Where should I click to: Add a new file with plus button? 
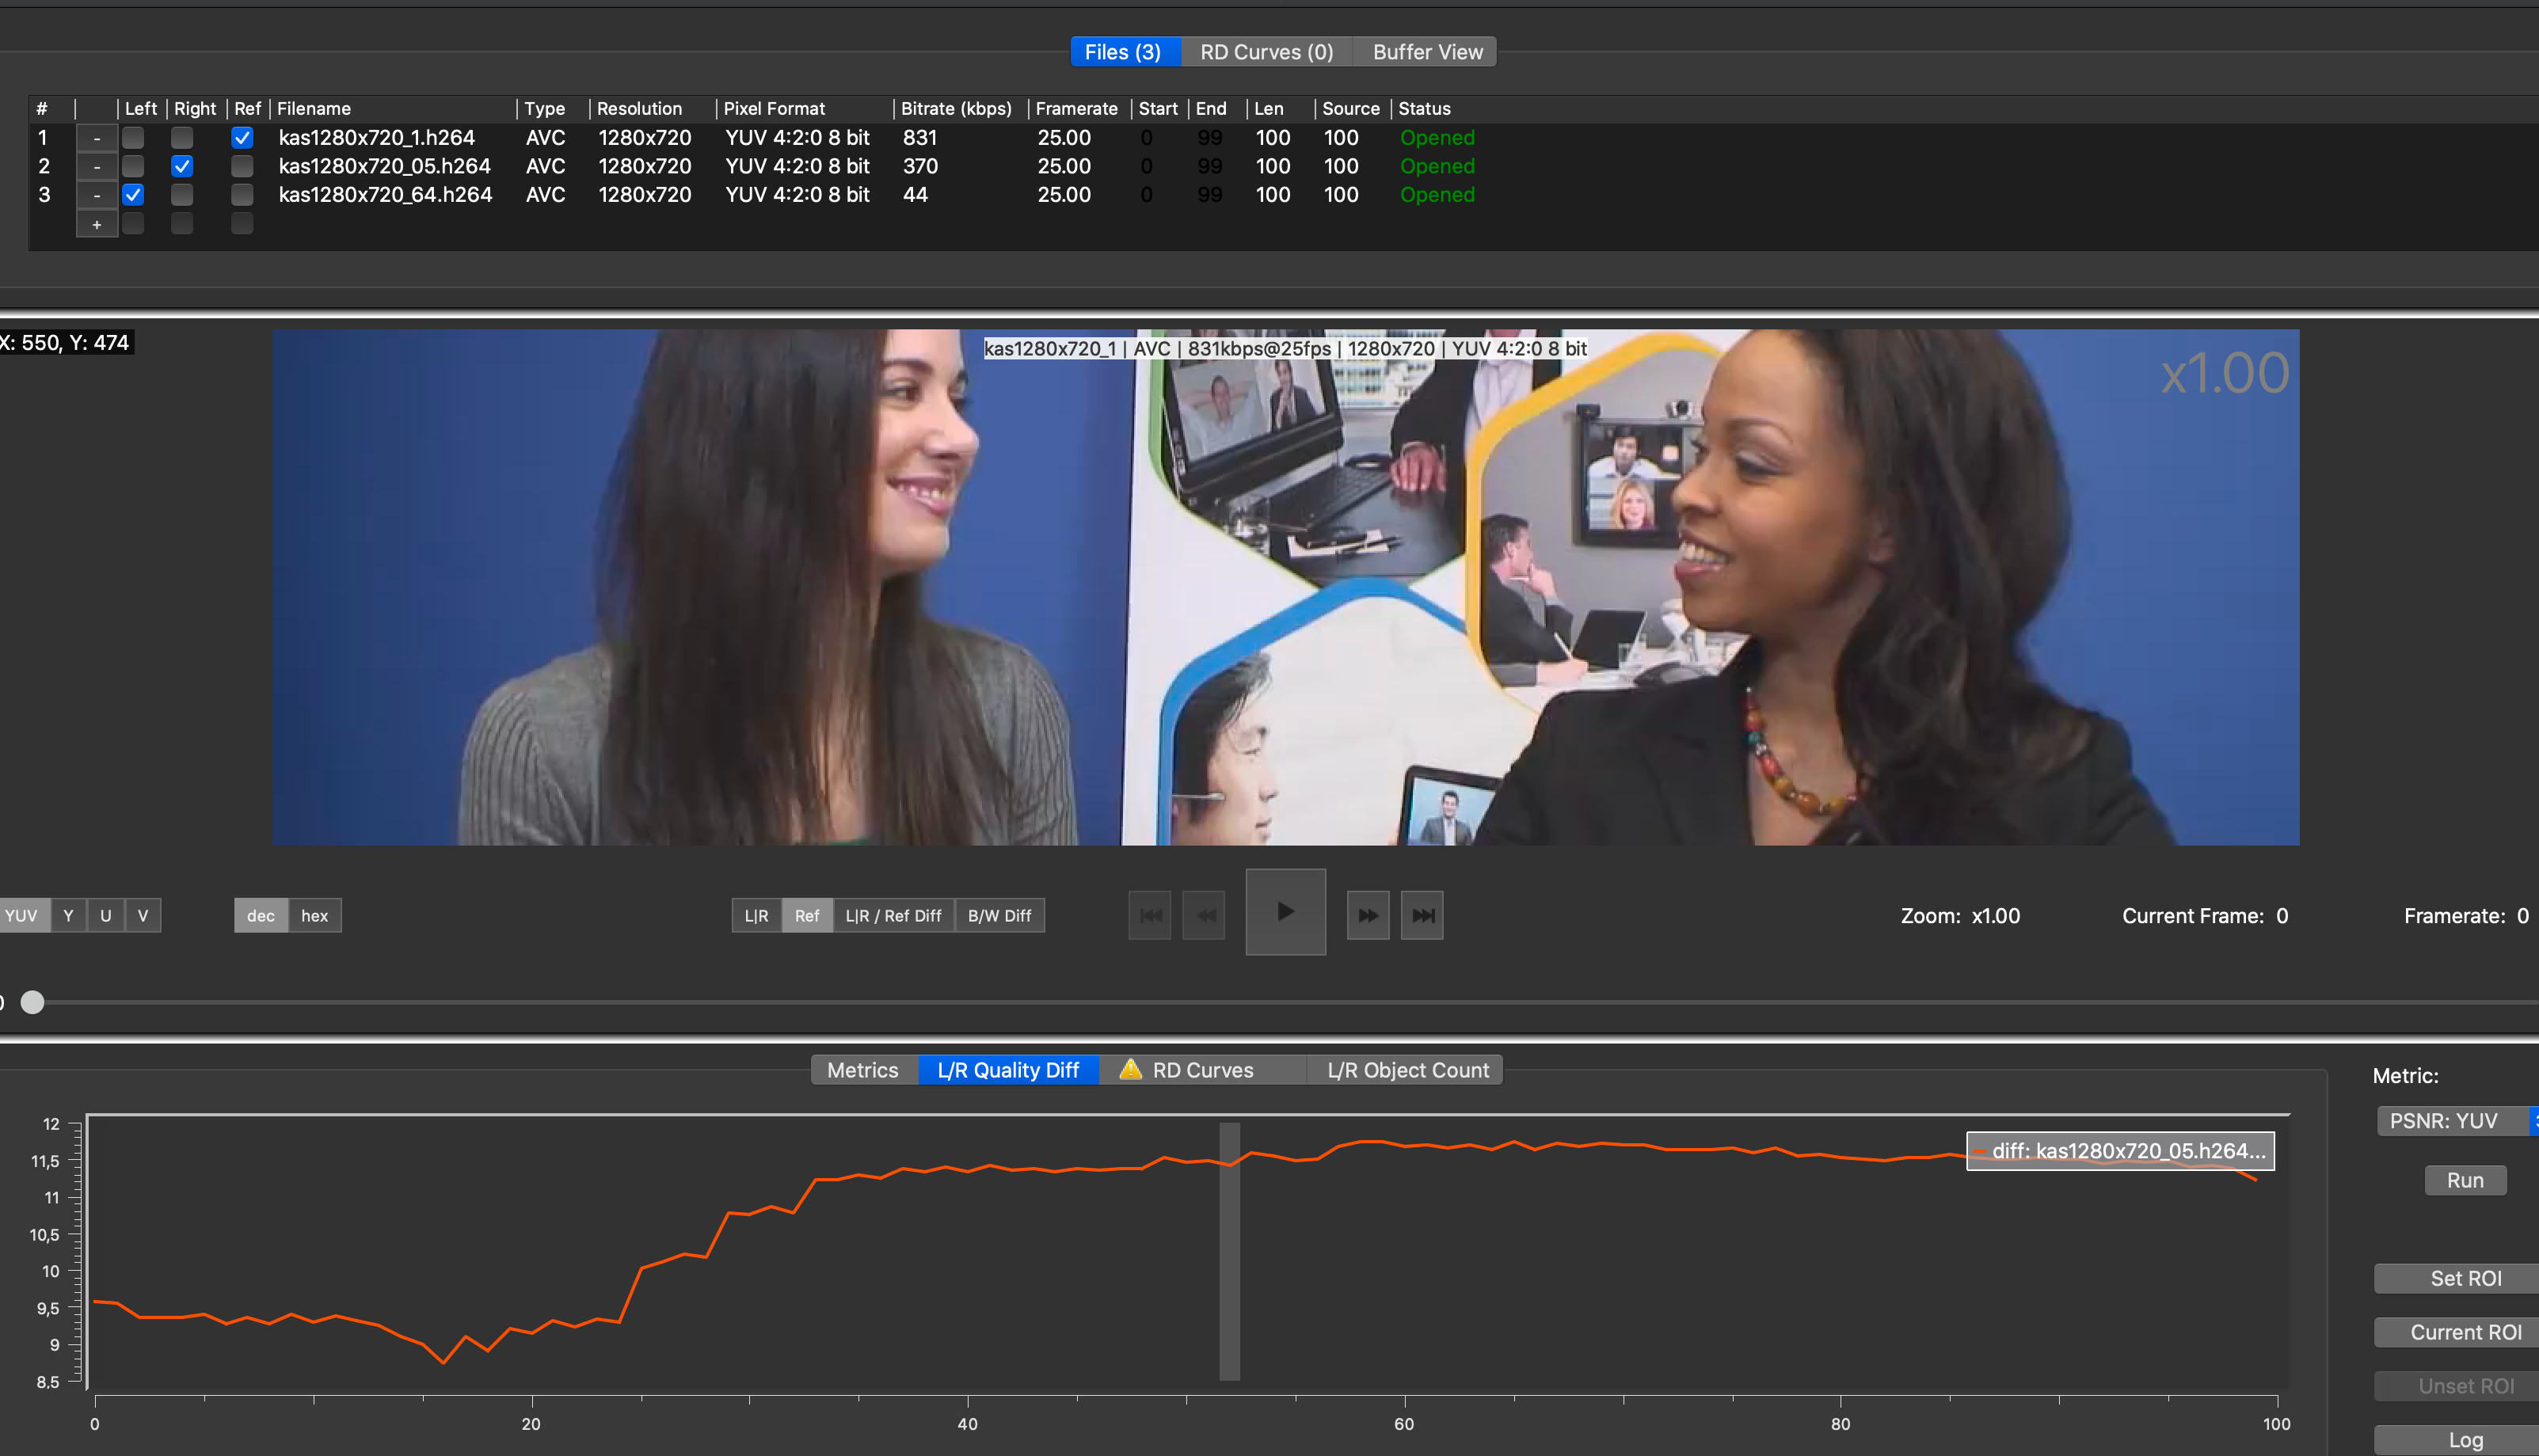(x=97, y=224)
